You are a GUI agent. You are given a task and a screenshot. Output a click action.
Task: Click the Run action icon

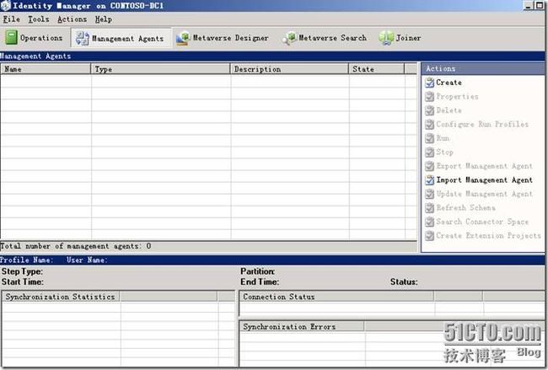(x=429, y=138)
